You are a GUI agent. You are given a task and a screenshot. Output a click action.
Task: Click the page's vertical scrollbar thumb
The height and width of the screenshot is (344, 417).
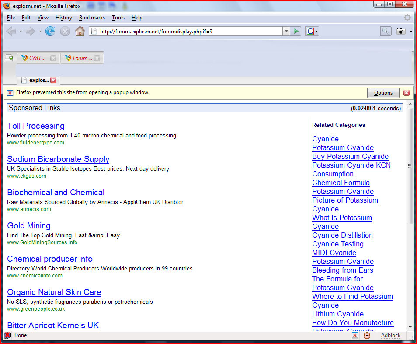coord(410,165)
